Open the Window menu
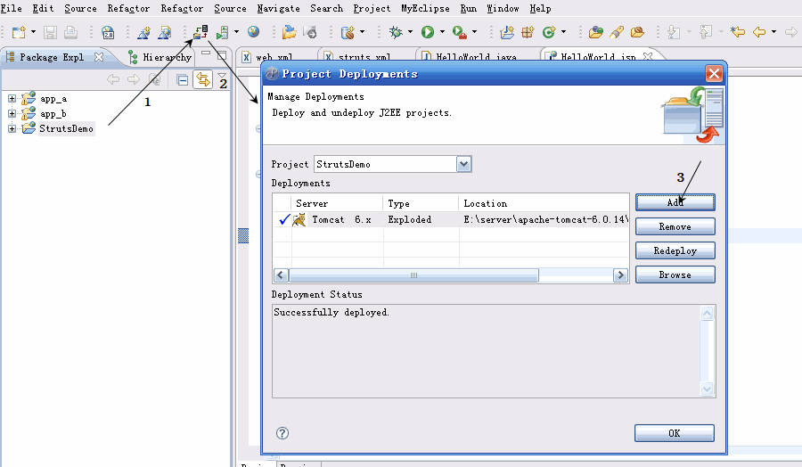802x467 pixels. coord(503,8)
